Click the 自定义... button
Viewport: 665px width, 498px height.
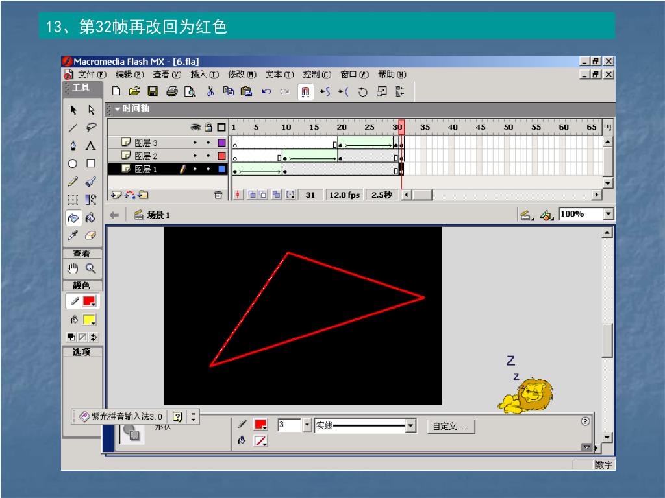(451, 426)
